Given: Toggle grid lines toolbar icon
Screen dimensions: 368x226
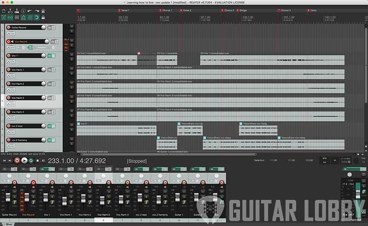Looking at the screenshot, I should [30, 18].
